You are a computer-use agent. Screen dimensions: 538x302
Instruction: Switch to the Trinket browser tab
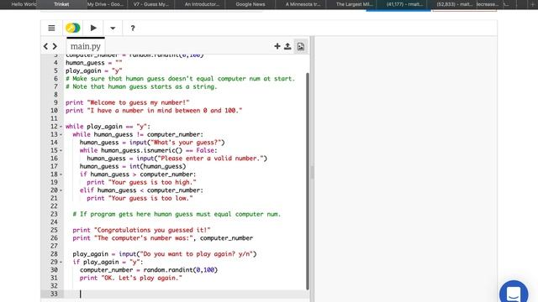click(x=61, y=4)
